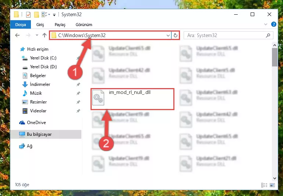Click the search magnifier icon
Screen dimensions: 283x196
(268, 36)
